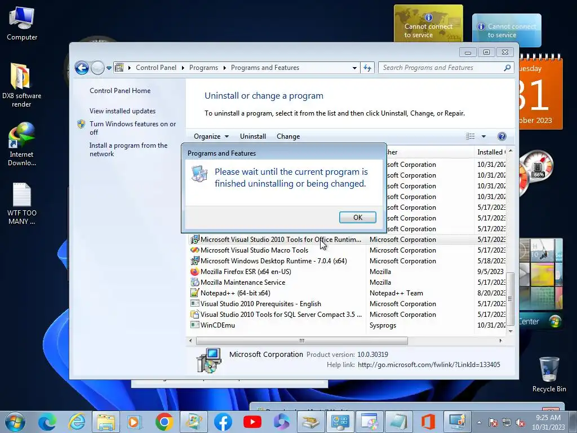
Task: Select Microsoft Visual Studio 2010 Tools for Office Runtime
Action: (347, 239)
